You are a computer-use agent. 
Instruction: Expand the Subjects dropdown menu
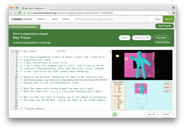click(x=42, y=19)
